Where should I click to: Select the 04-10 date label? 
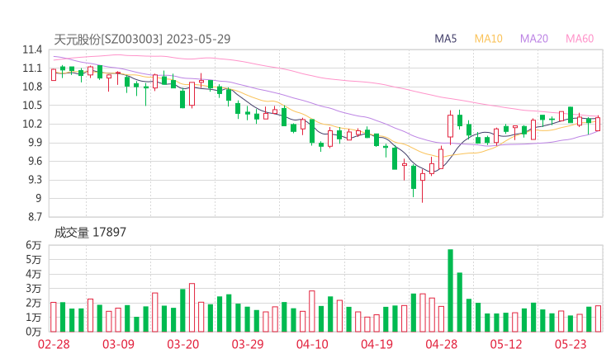312,344
